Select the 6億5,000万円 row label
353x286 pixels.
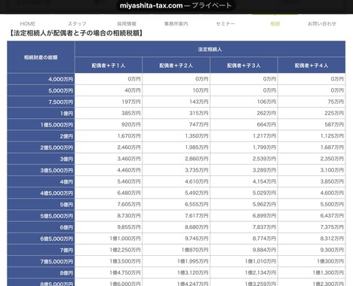click(x=41, y=239)
